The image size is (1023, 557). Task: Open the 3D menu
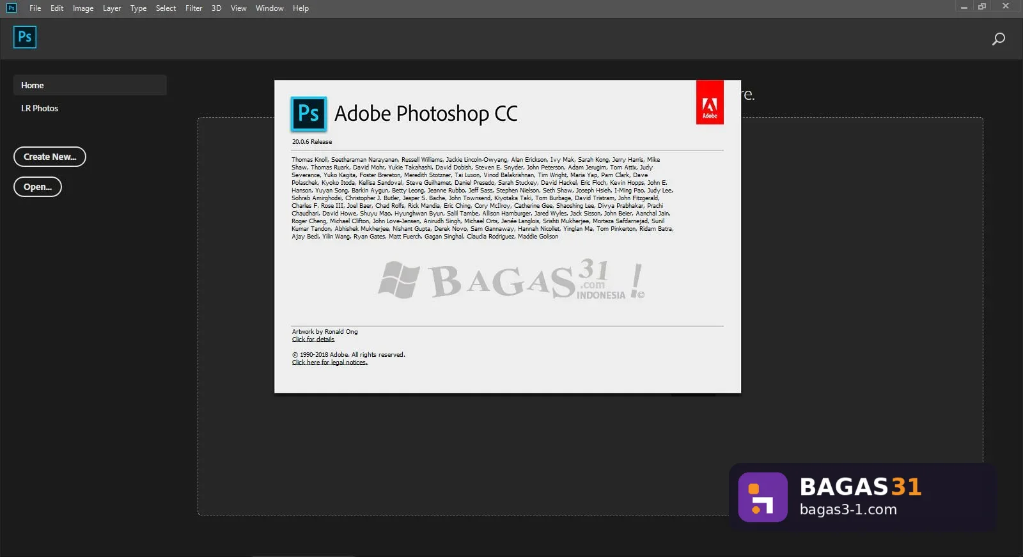coord(216,8)
